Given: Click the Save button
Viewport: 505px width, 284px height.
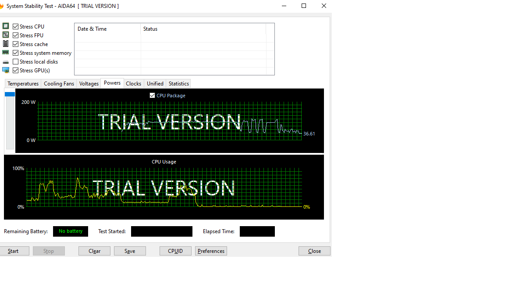Looking at the screenshot, I should click(130, 251).
